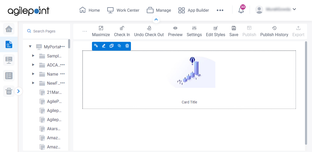Open Publish History
The image size is (312, 152).
coord(274,31)
